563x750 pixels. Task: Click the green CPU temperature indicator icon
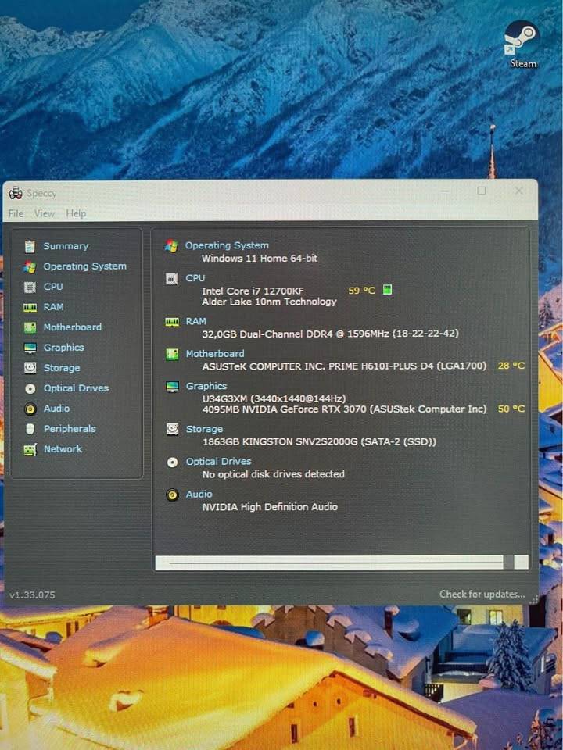coord(387,290)
